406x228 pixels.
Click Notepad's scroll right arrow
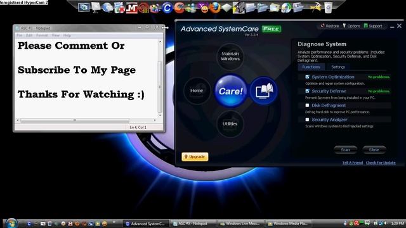[155, 120]
